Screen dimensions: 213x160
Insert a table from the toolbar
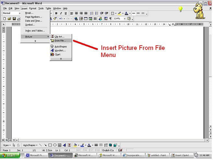click(x=86, y=18)
